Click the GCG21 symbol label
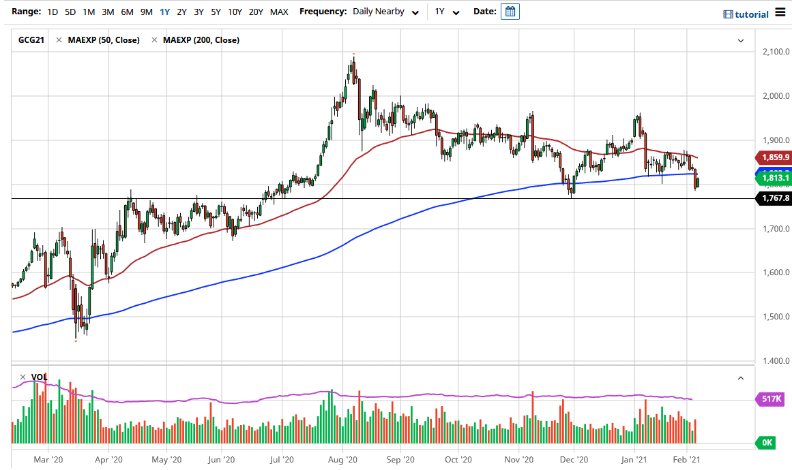 pyautogui.click(x=30, y=40)
